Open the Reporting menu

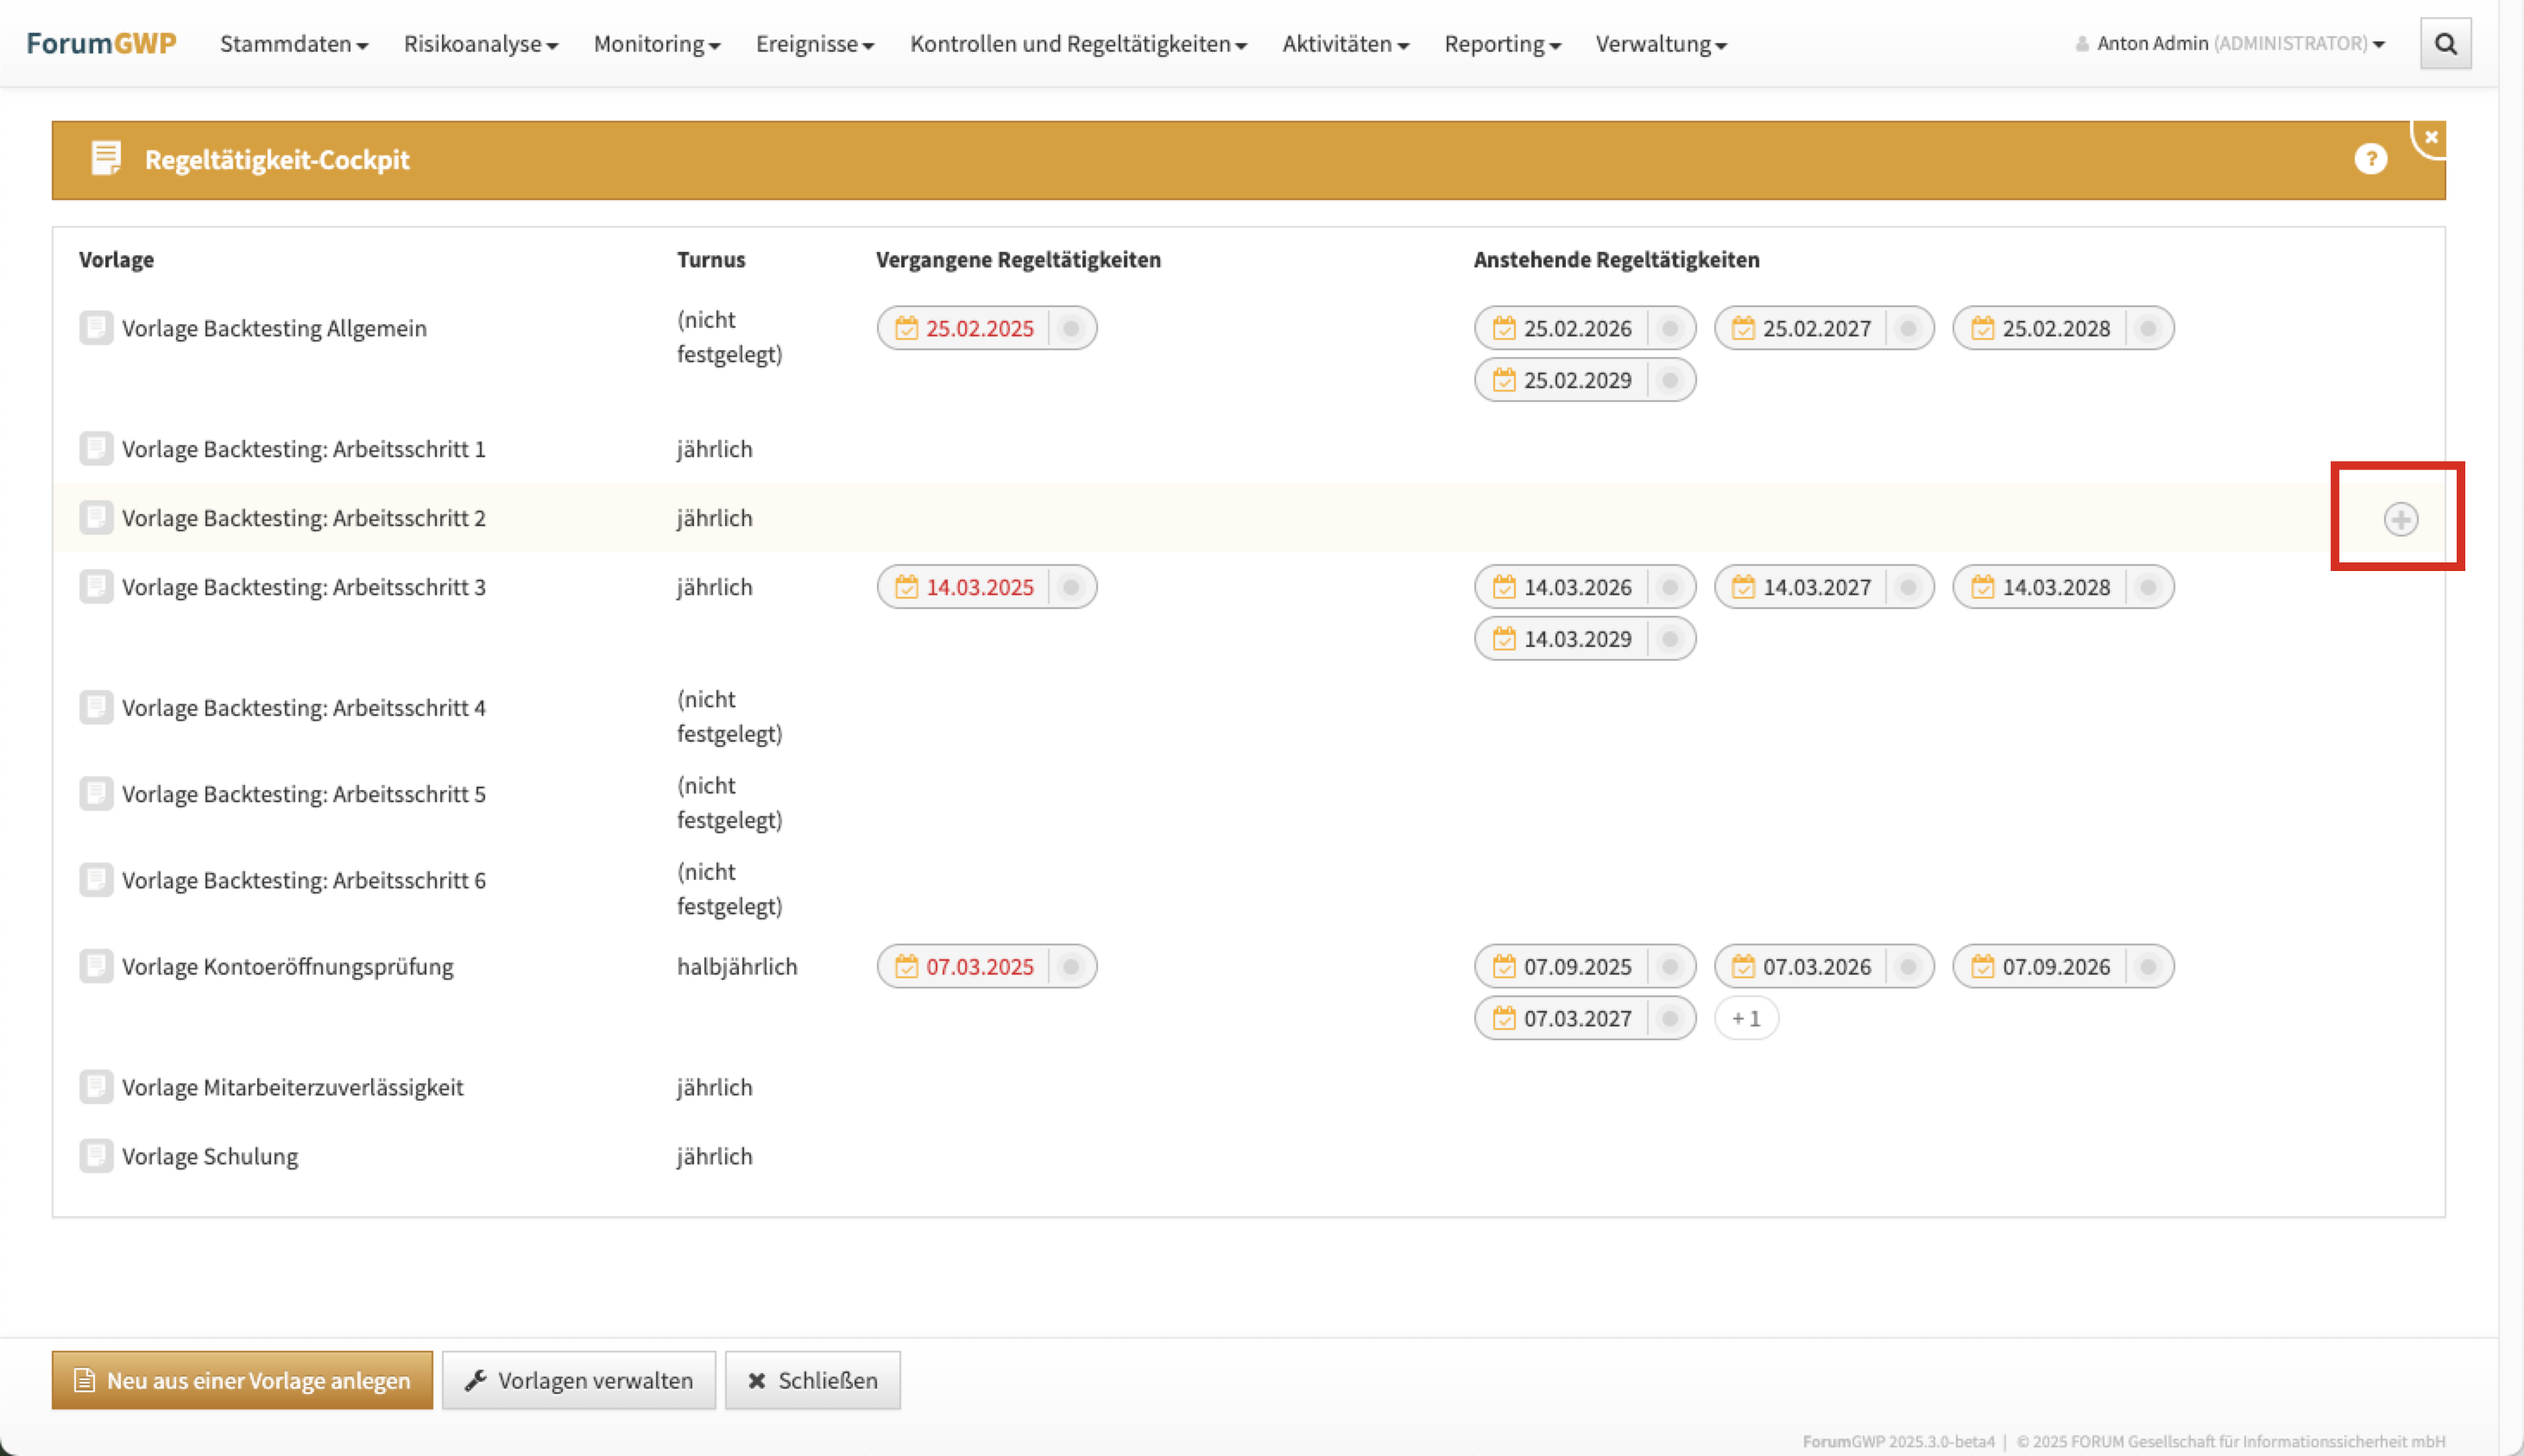1501,44
